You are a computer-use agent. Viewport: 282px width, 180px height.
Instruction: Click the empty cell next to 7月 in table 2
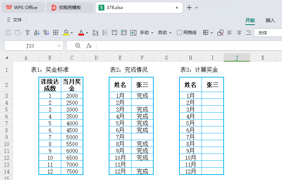[x=142, y=137]
